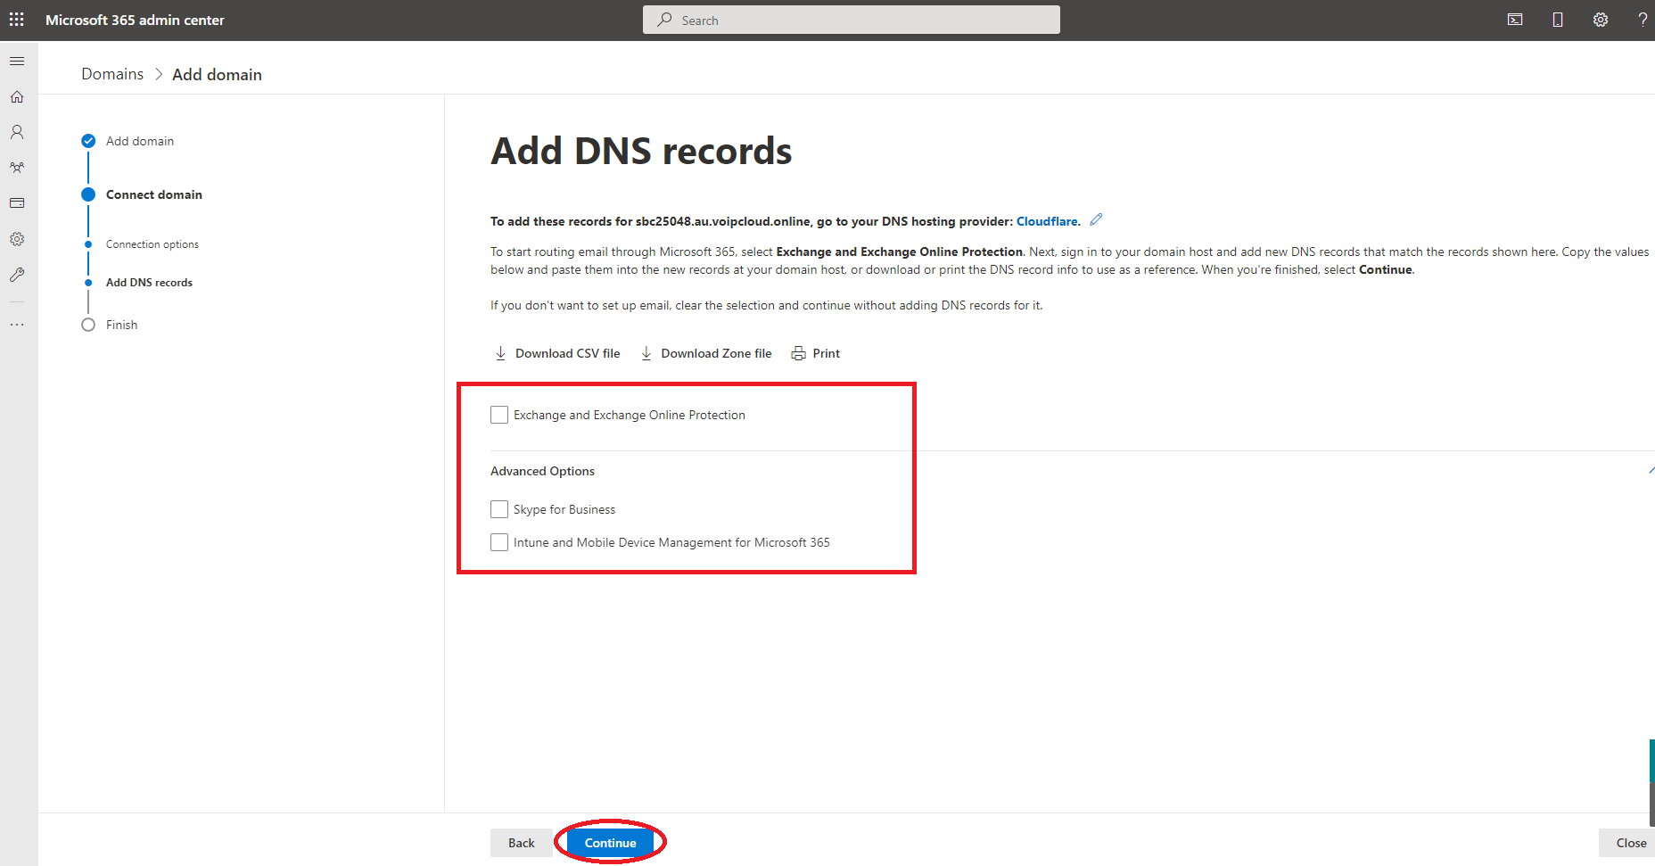Screen dimensions: 1655x866
Task: Click the Add domain breadcrumb text
Action: click(217, 74)
